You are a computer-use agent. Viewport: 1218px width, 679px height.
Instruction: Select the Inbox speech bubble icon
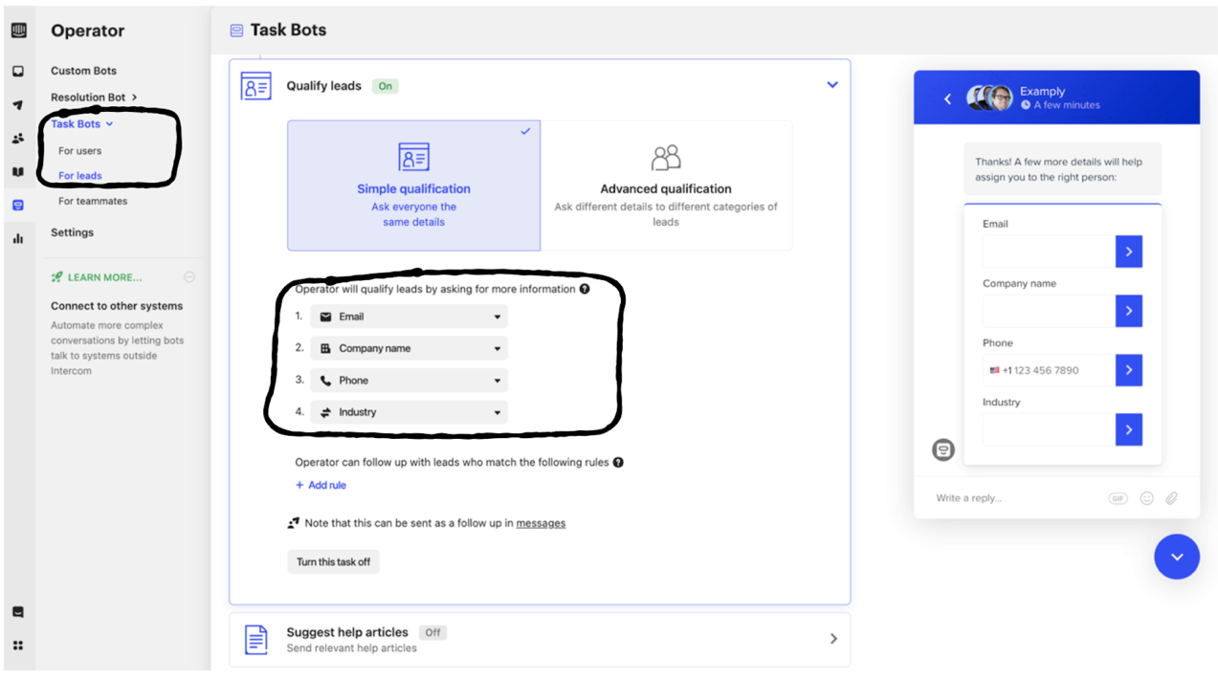tap(19, 71)
